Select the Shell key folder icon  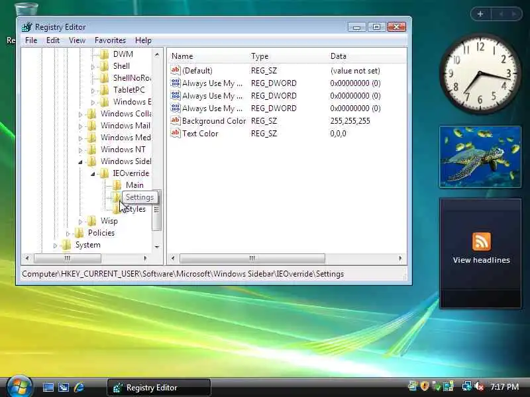(105, 66)
